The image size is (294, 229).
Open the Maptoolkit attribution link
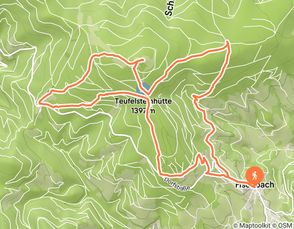coord(254,225)
